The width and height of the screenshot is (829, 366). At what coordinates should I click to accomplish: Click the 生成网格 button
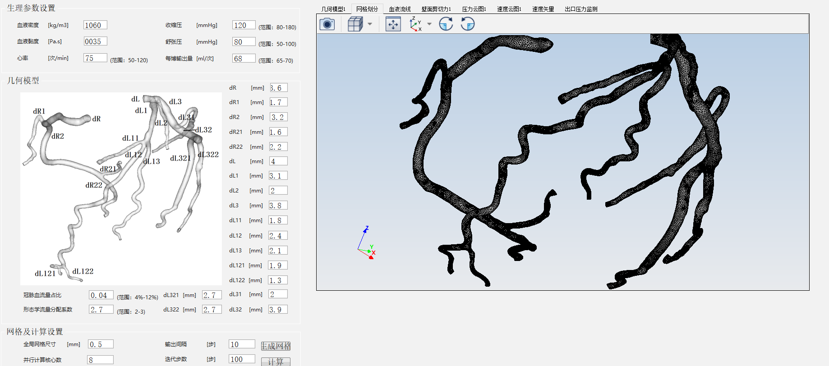[x=276, y=346]
